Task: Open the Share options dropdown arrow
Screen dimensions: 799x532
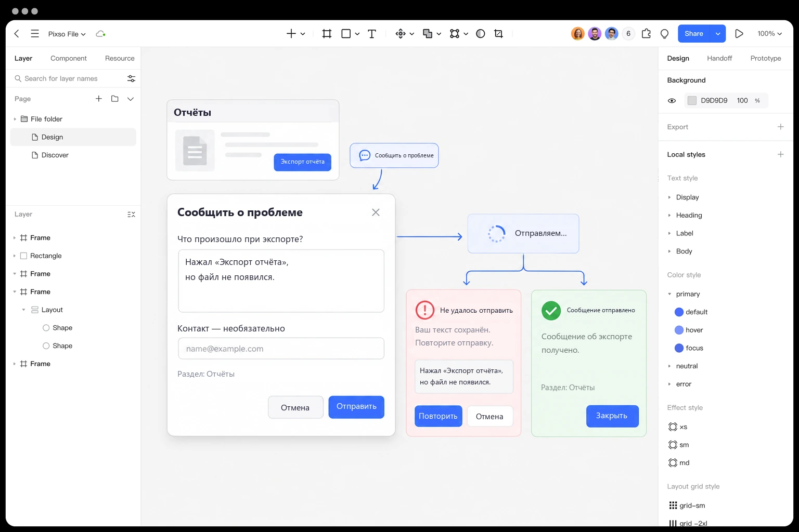Action: (718, 34)
